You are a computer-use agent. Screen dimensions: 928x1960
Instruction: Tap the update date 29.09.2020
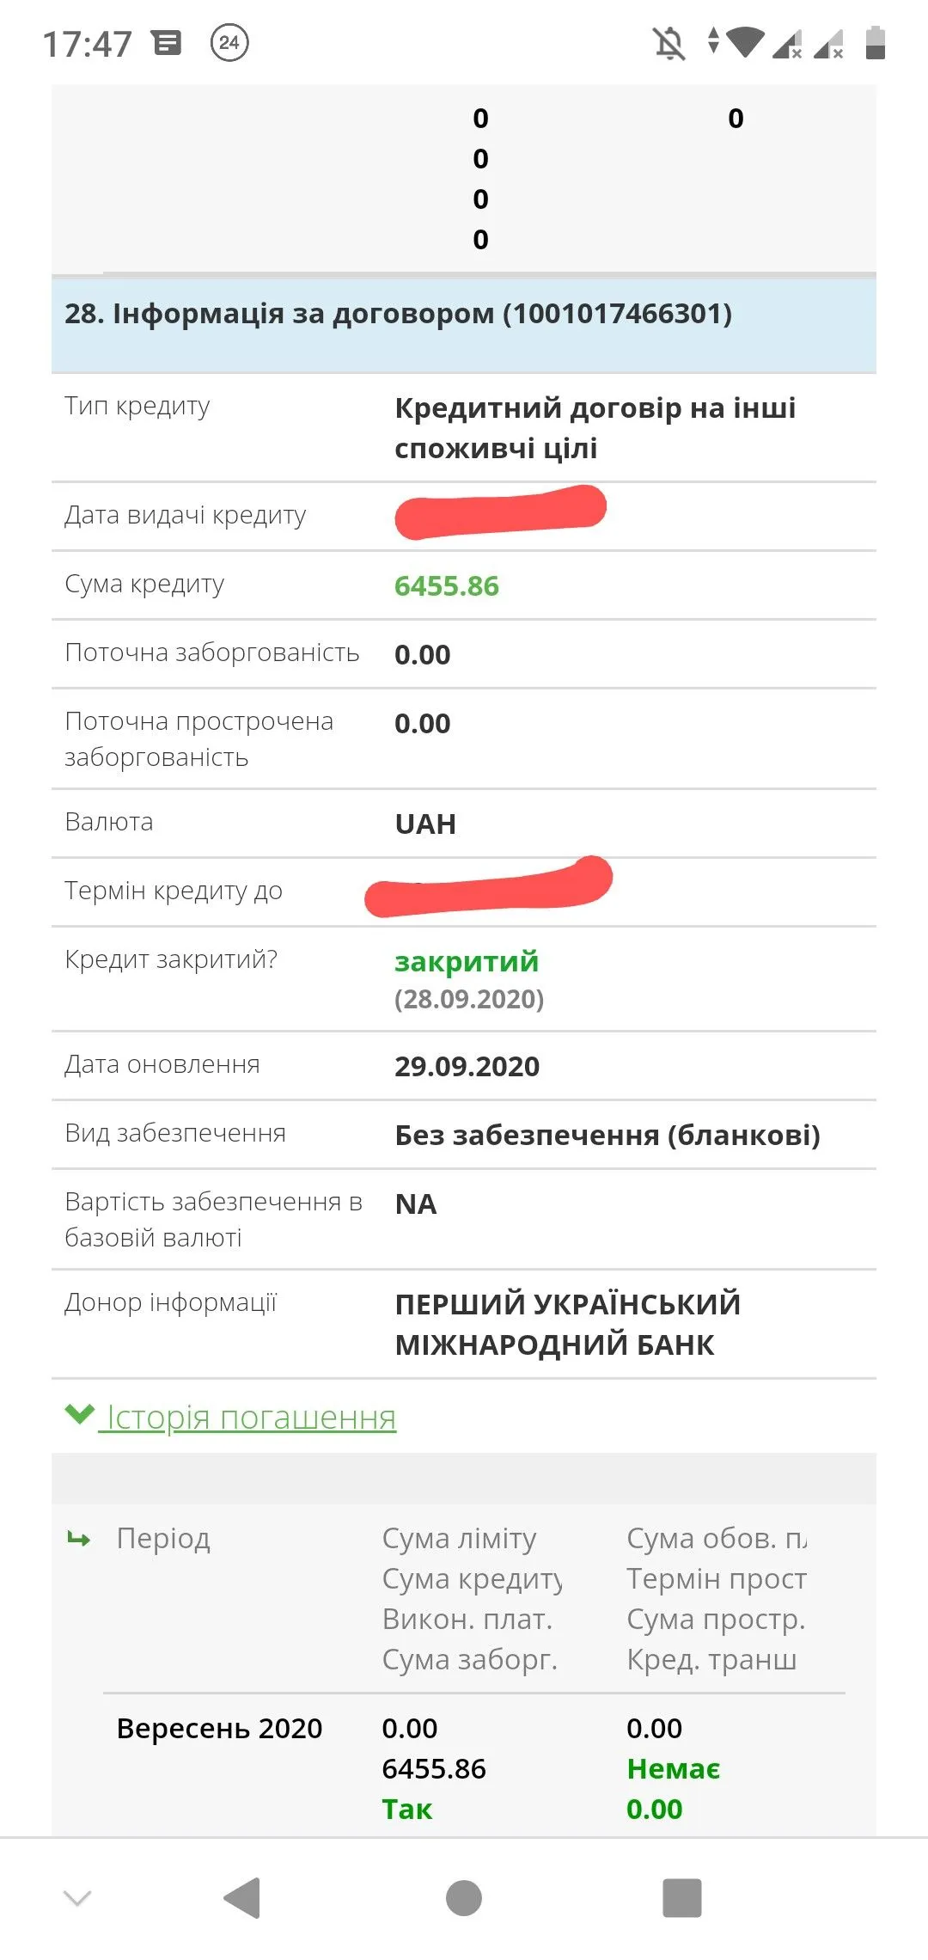pos(467,1066)
